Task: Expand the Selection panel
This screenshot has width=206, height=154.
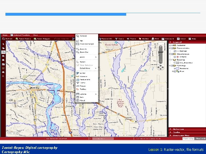Action: coord(187,129)
